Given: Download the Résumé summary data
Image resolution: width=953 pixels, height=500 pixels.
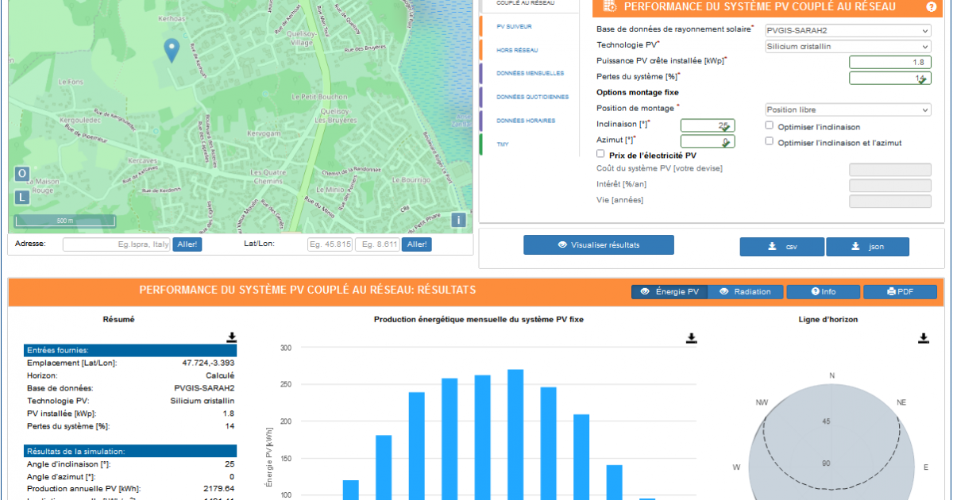Looking at the screenshot, I should (x=232, y=337).
